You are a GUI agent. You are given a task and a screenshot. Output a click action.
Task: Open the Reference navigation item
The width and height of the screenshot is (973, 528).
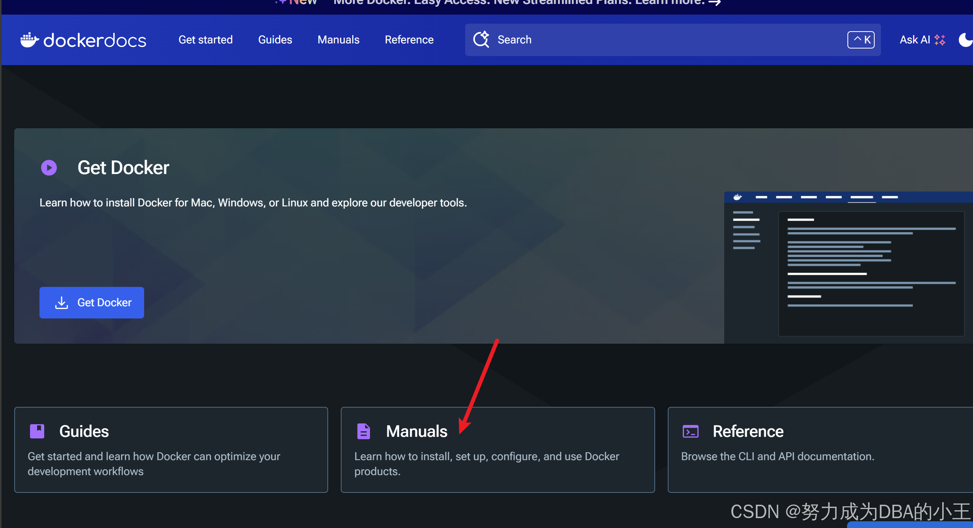[409, 40]
